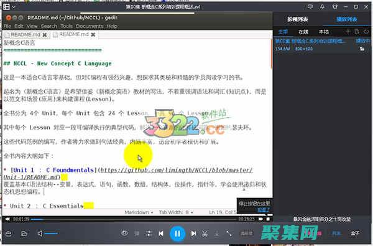Click the '[Unit 1 : C Foundmentals]' text
The width and height of the screenshot is (373, 246).
pos(53,170)
